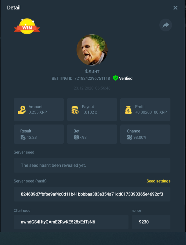Click the username Флинт
This screenshot has width=186, height=245.
pyautogui.click(x=92, y=71)
